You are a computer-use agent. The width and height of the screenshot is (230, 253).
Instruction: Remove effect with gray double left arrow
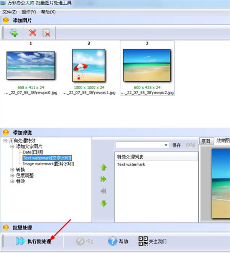tap(103, 191)
